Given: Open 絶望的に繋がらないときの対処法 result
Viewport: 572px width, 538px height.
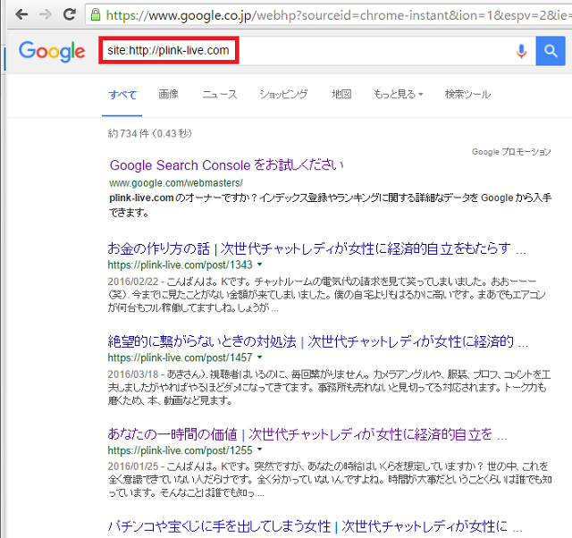Looking at the screenshot, I should pyautogui.click(x=318, y=341).
